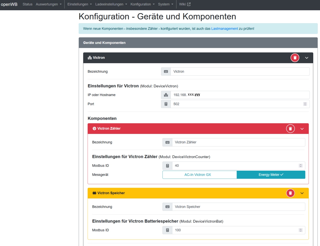The width and height of the screenshot is (320, 246).
Task: Click the Geräte und Komponenten card header
Action: point(198,43)
